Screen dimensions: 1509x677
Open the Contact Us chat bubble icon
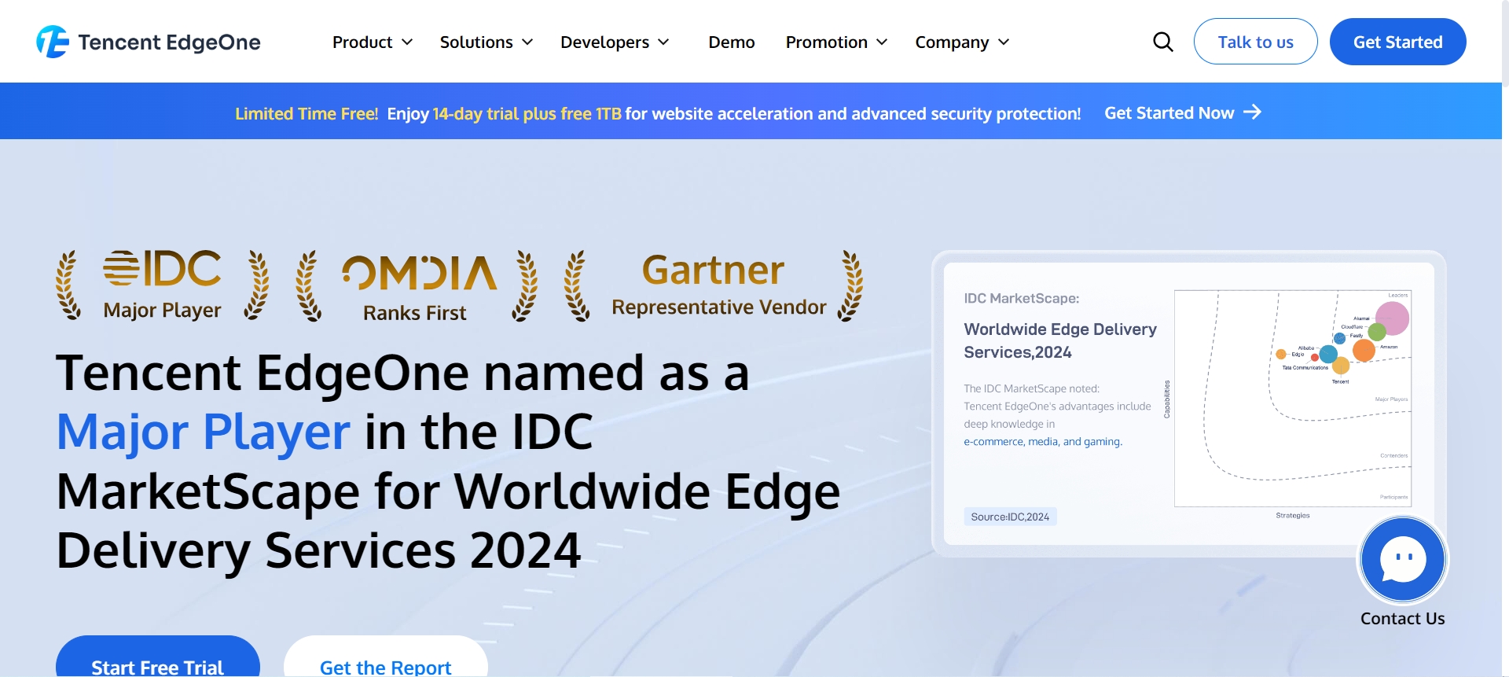tap(1403, 559)
